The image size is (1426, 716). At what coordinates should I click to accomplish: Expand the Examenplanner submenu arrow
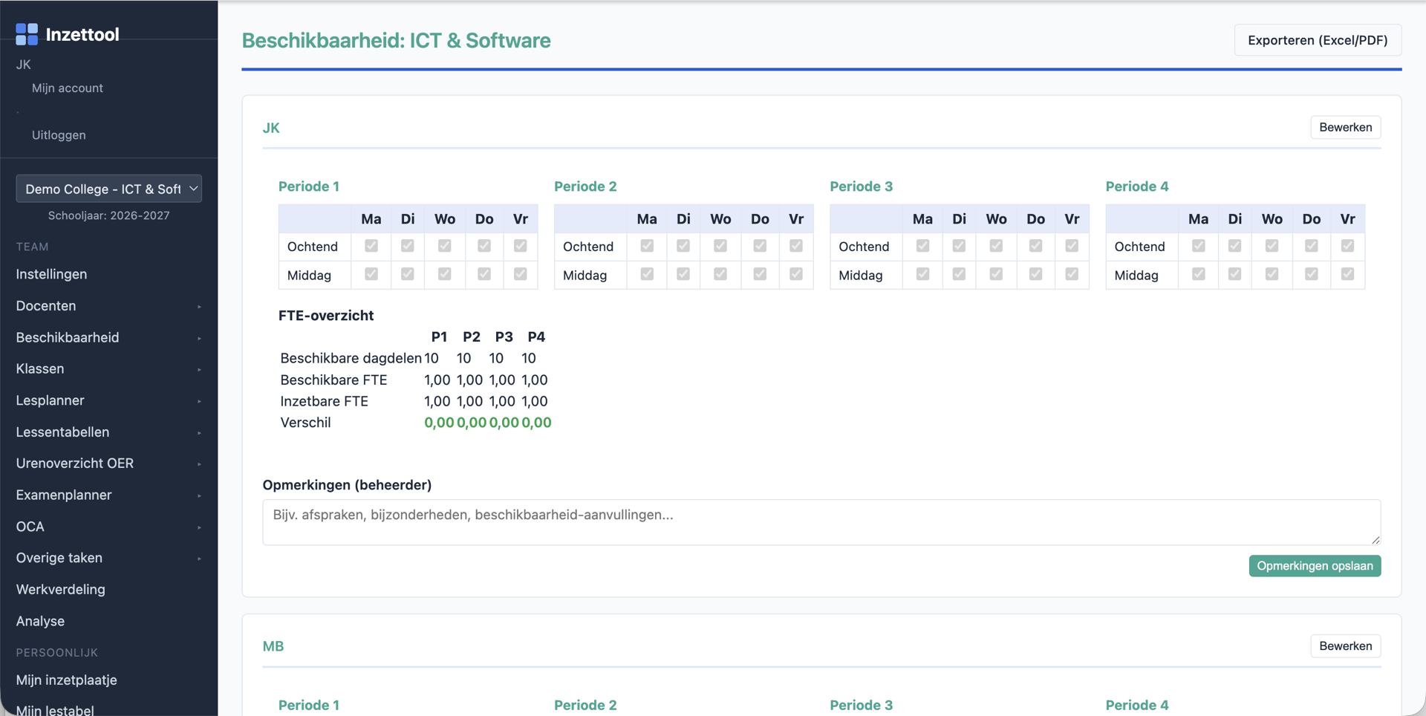[x=199, y=495]
